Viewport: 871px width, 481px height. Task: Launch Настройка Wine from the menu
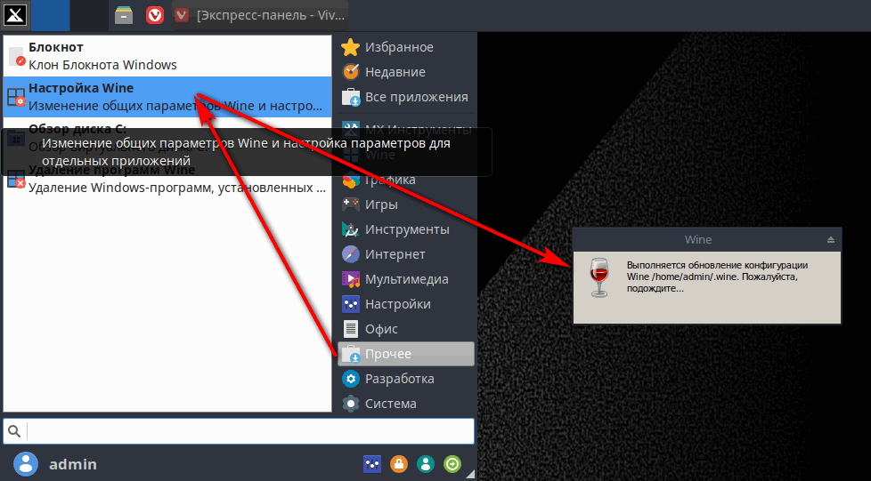tap(166, 97)
